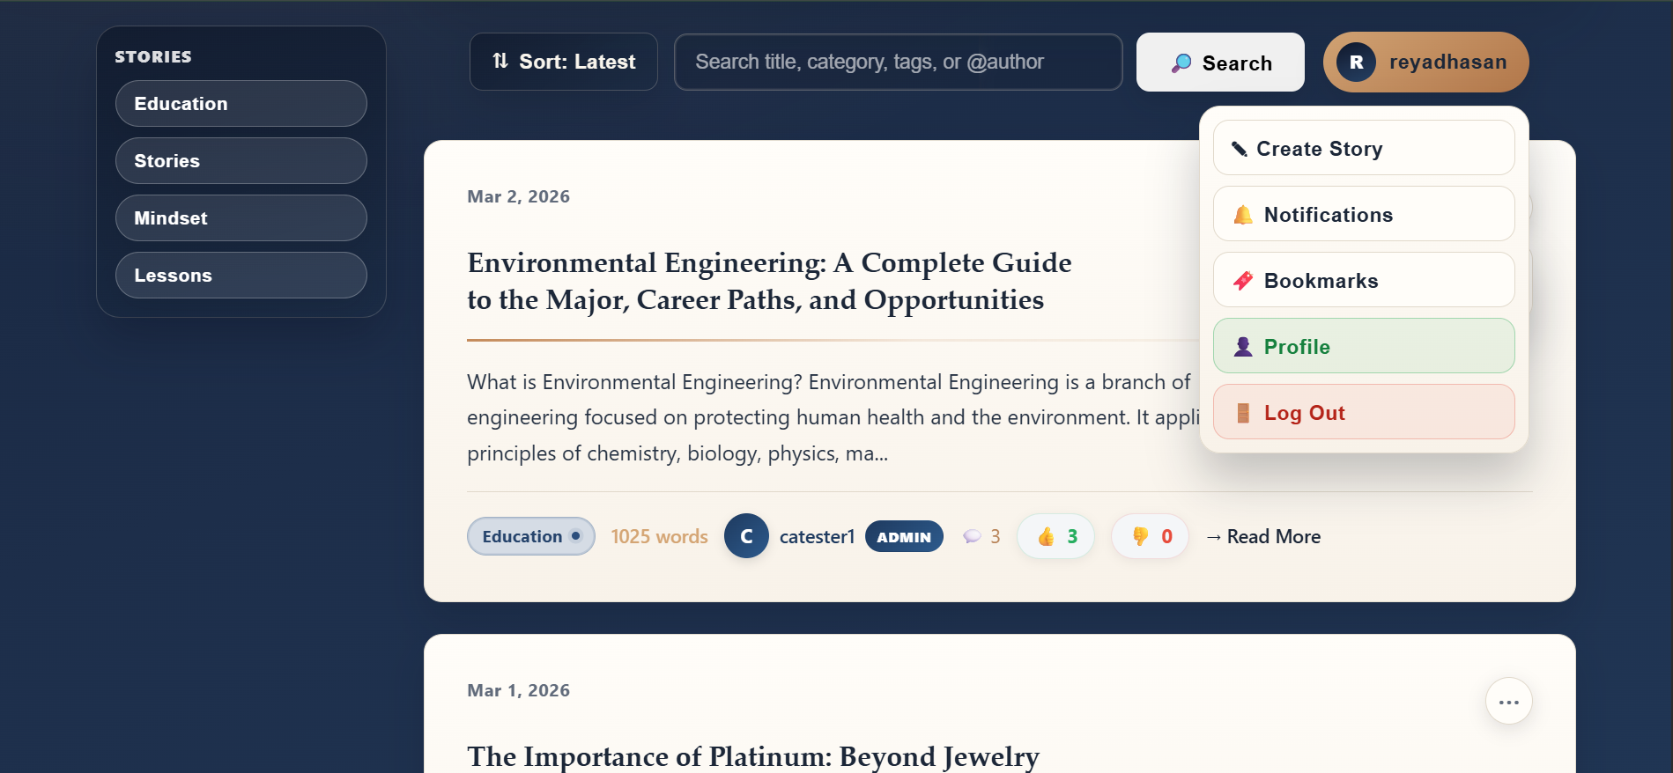
Task: Focus the search title or author field
Action: pyautogui.click(x=898, y=62)
